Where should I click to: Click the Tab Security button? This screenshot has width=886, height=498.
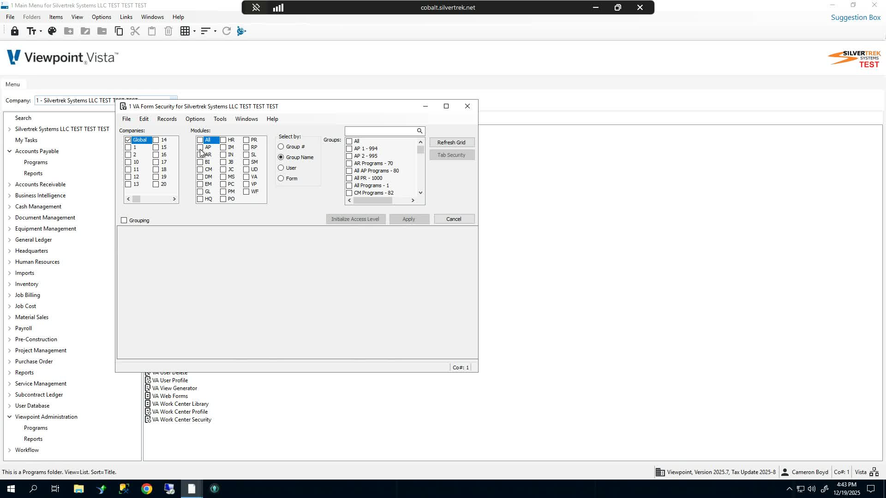point(452,155)
